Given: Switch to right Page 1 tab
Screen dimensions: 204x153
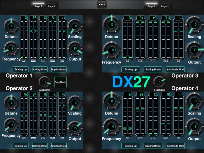Looking at the screenshot, I should point(151,5).
